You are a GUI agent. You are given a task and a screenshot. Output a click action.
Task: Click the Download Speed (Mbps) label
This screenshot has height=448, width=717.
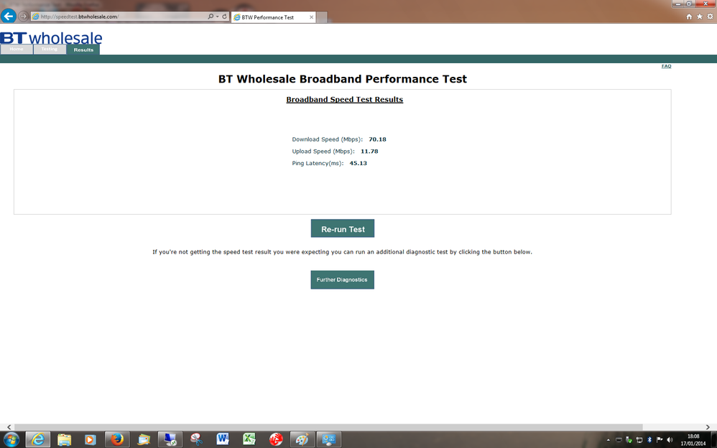click(x=328, y=139)
